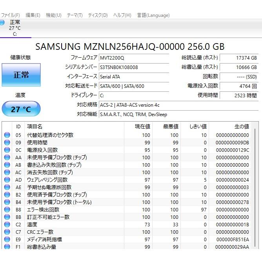Click status icon for attribute 09 使用時間

(7, 142)
